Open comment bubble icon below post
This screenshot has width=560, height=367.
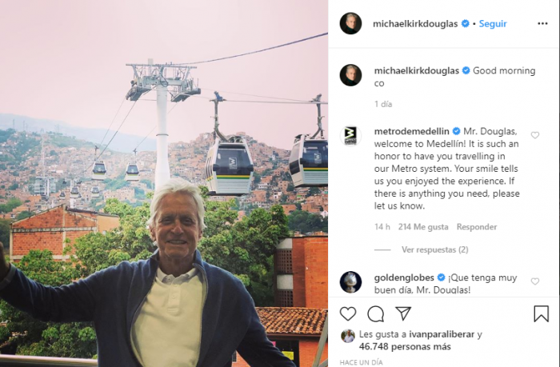[376, 313]
